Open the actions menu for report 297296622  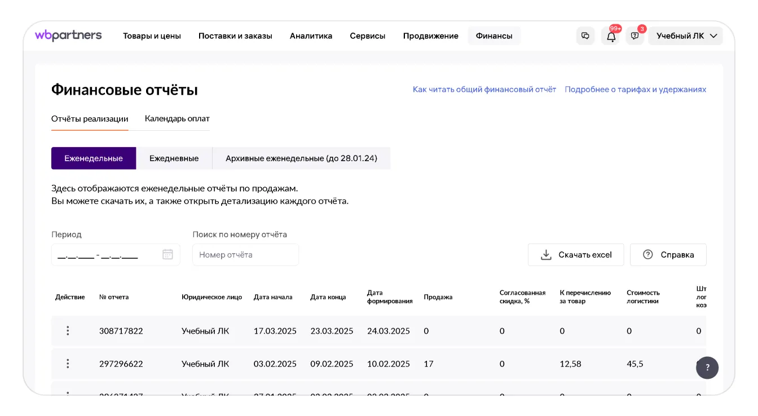pyautogui.click(x=68, y=364)
